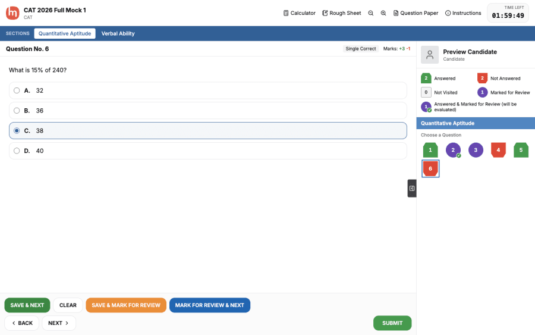Submit the test

[392, 323]
